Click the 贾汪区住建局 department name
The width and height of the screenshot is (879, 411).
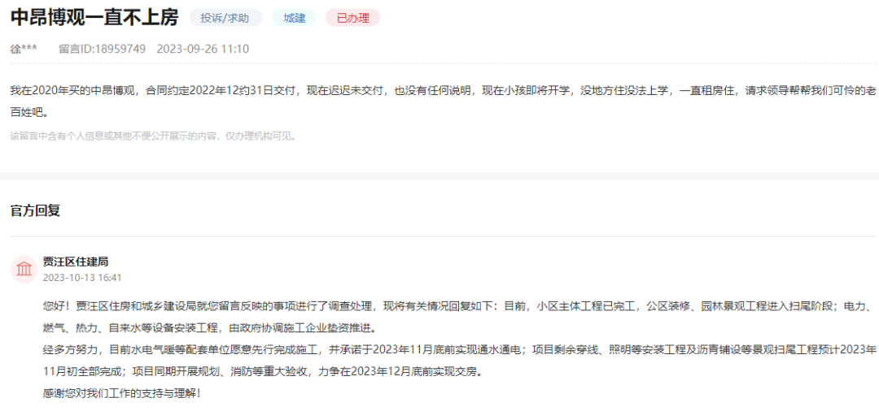pos(75,261)
